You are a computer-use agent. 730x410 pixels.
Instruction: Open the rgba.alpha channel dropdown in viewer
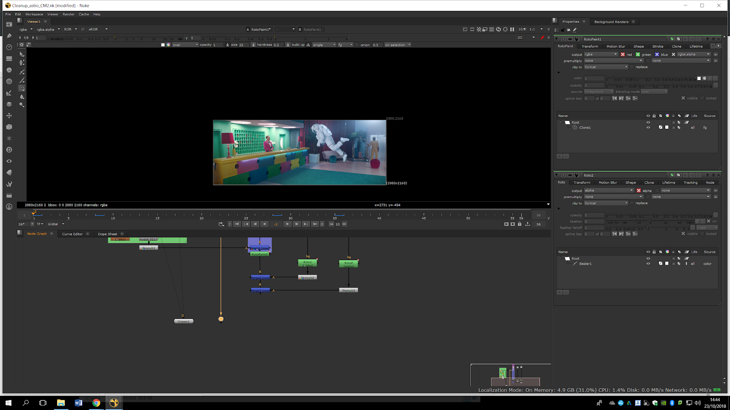pyautogui.click(x=48, y=30)
